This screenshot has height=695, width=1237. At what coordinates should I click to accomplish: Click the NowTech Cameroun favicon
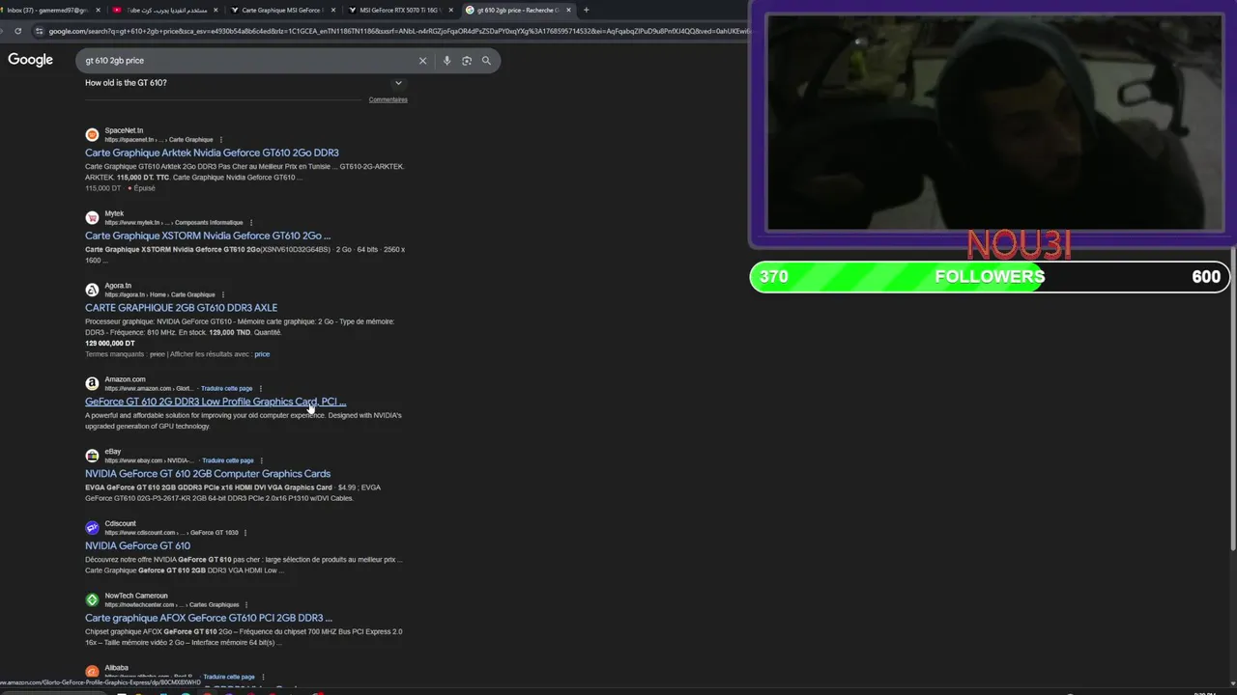tap(92, 599)
